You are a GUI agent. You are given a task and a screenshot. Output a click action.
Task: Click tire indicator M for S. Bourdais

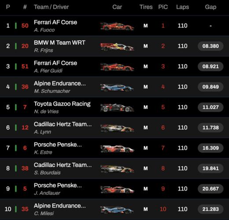[x=145, y=169]
